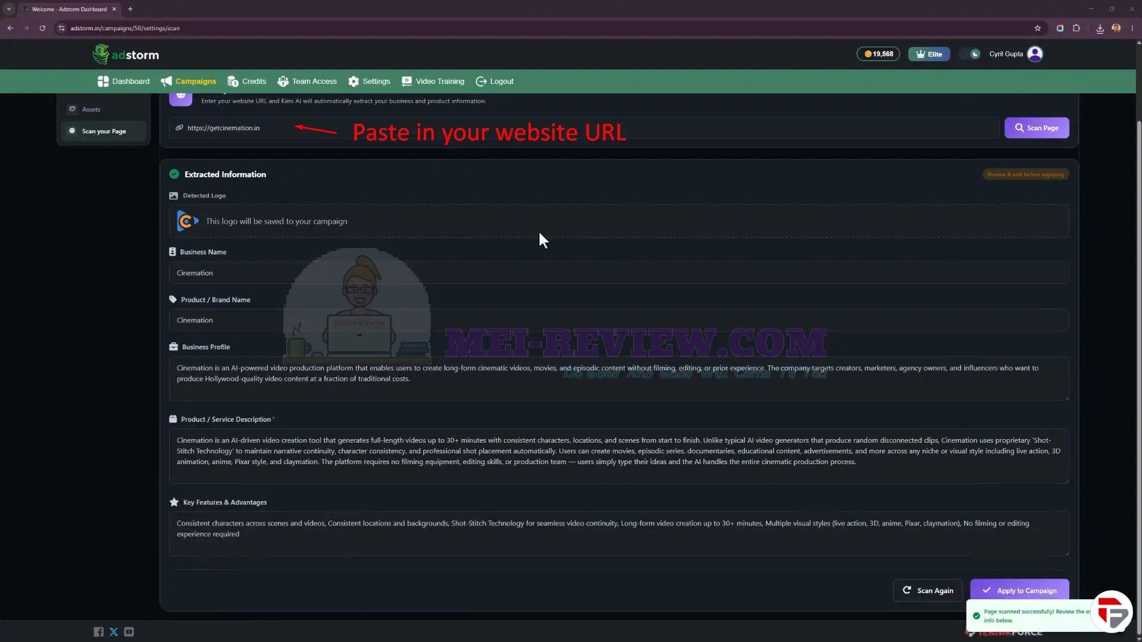Click the Business Name field
This screenshot has height=642, width=1142.
619,273
